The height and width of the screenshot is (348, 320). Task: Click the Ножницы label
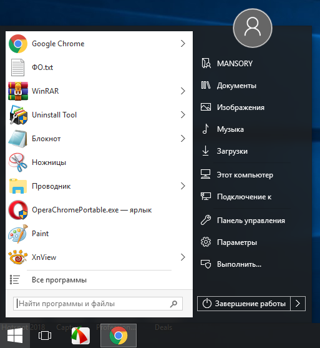click(49, 162)
